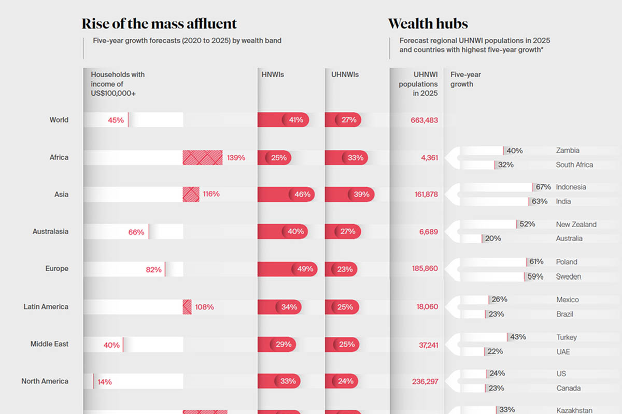
Task: Click the "UHNWIs" column header
Action: click(x=345, y=75)
